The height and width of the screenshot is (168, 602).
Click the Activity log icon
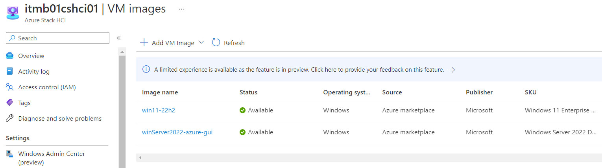[10, 72]
